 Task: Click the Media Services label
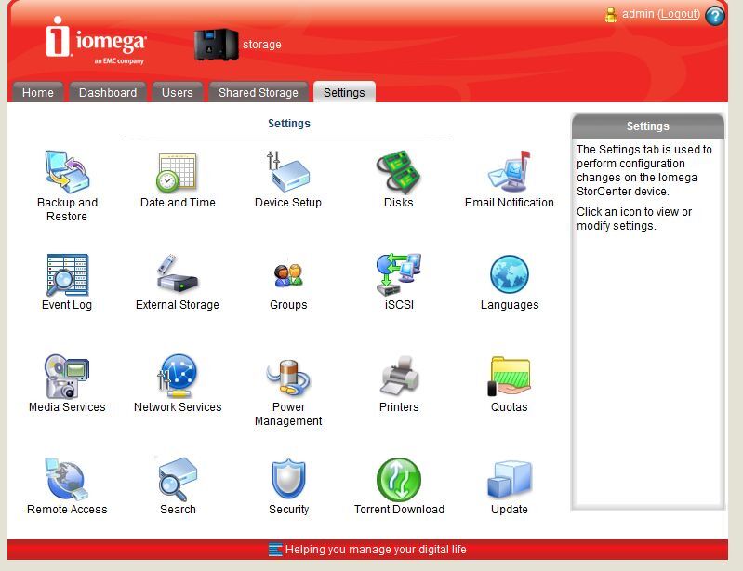pos(67,406)
